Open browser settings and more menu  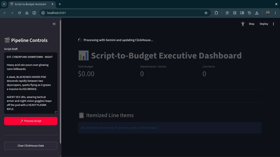click(x=275, y=13)
